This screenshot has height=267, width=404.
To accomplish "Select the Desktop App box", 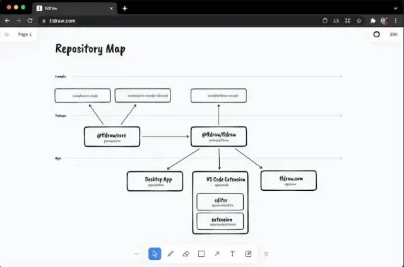I will click(155, 181).
